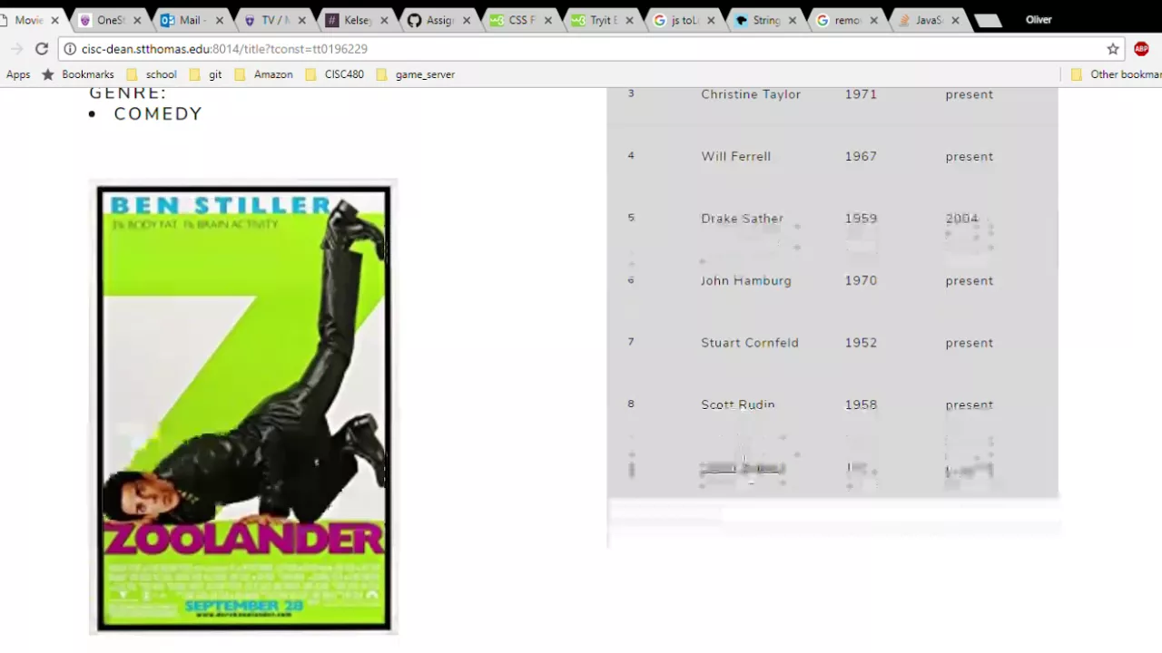
Task: Click the forward navigation arrow
Action: [x=16, y=49]
